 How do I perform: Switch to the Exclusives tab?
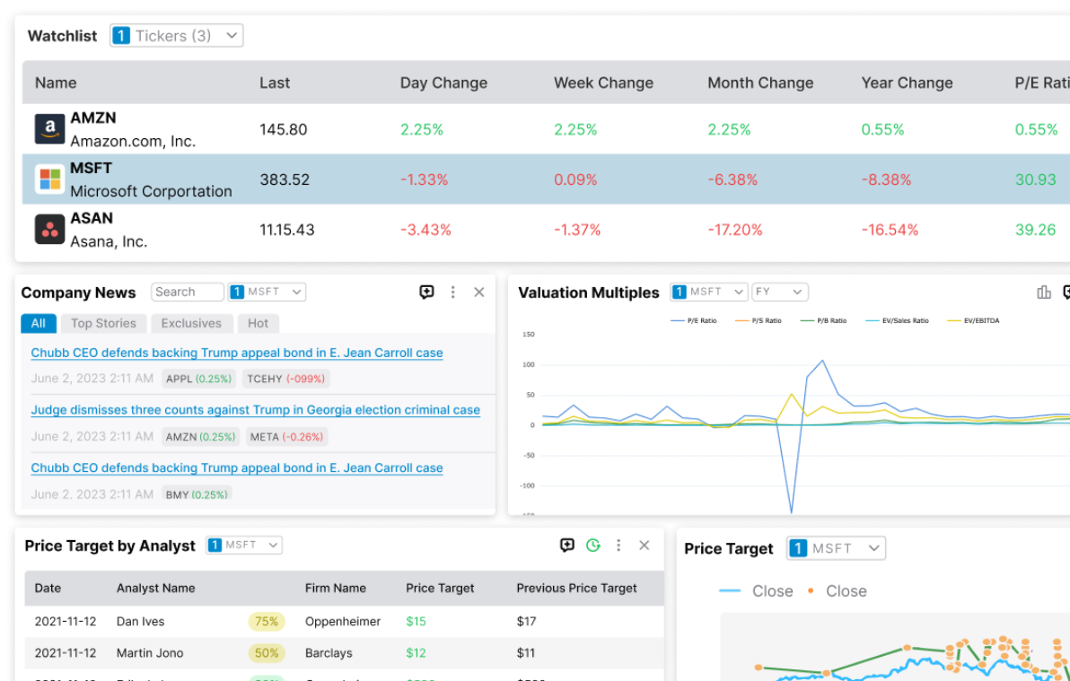(192, 323)
